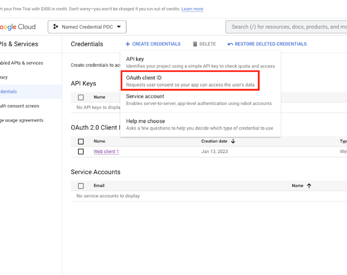347x275 pixels.
Task: Click the plus icon for Create Credentials
Action: point(128,44)
